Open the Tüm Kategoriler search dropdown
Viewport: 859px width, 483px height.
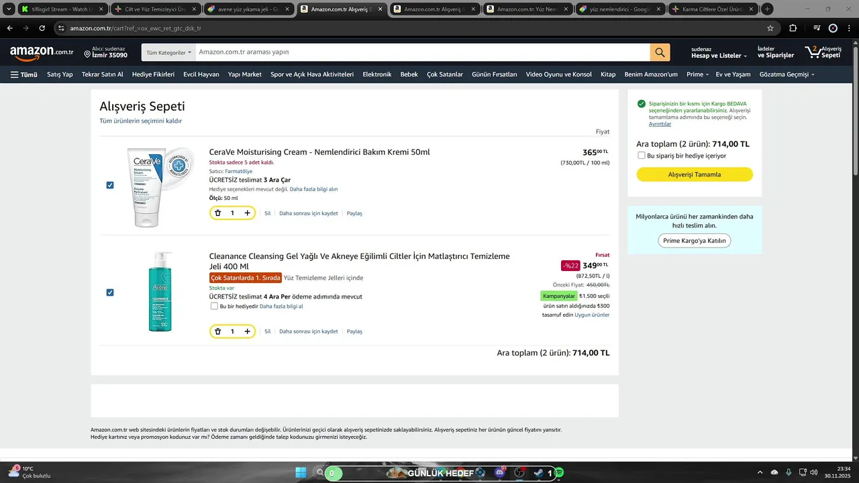(x=168, y=52)
